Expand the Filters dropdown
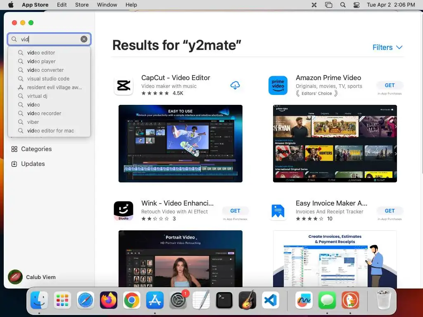This screenshot has width=423, height=317. (387, 47)
